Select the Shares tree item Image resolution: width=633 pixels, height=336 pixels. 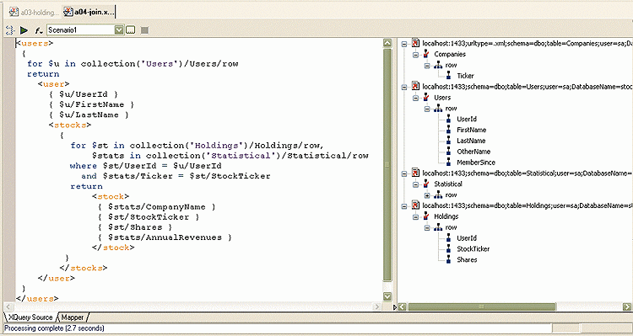467,260
